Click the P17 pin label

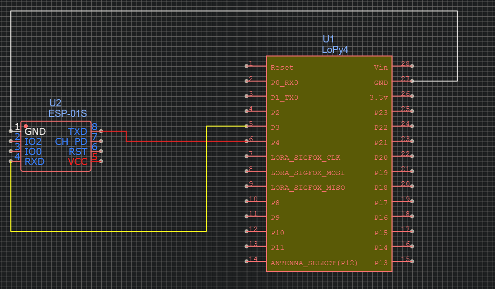point(381,203)
